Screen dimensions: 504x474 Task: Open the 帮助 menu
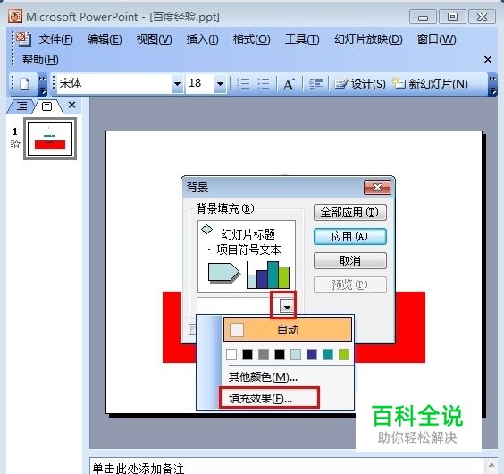point(40,60)
